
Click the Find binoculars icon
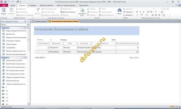point(119,10)
